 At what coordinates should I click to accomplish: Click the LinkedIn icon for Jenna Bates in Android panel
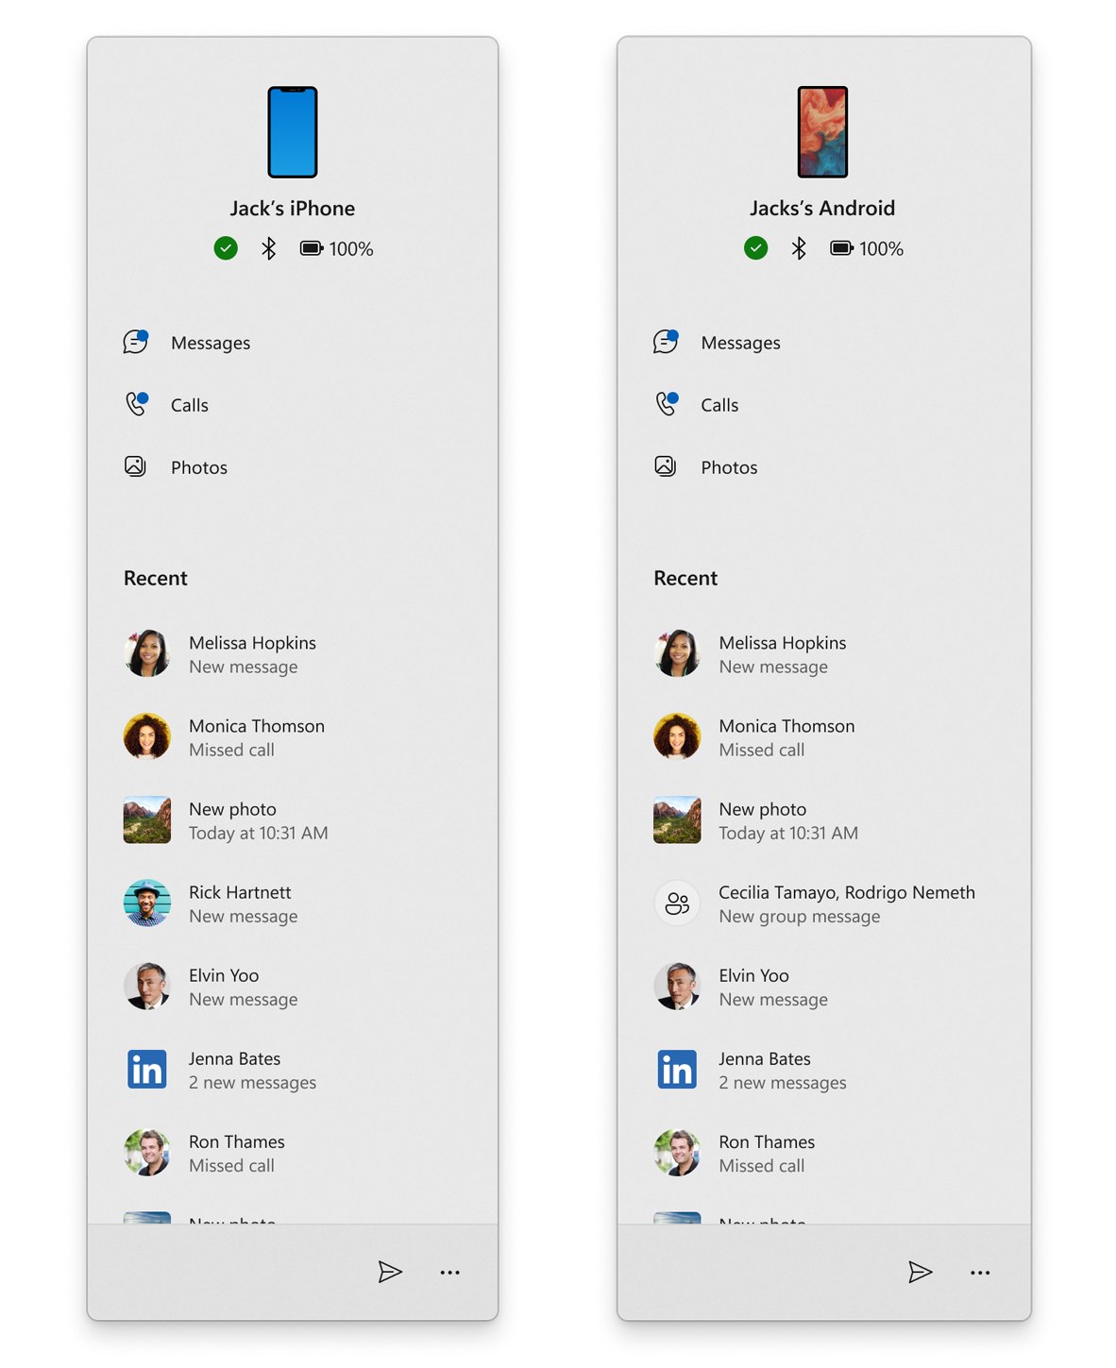coord(677,1070)
